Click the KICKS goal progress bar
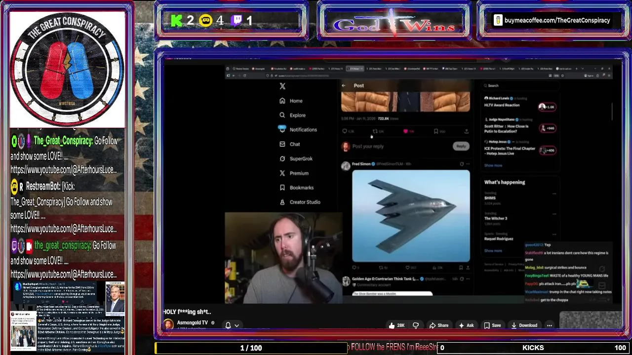The image size is (632, 355). pyautogui.click(x=533, y=348)
